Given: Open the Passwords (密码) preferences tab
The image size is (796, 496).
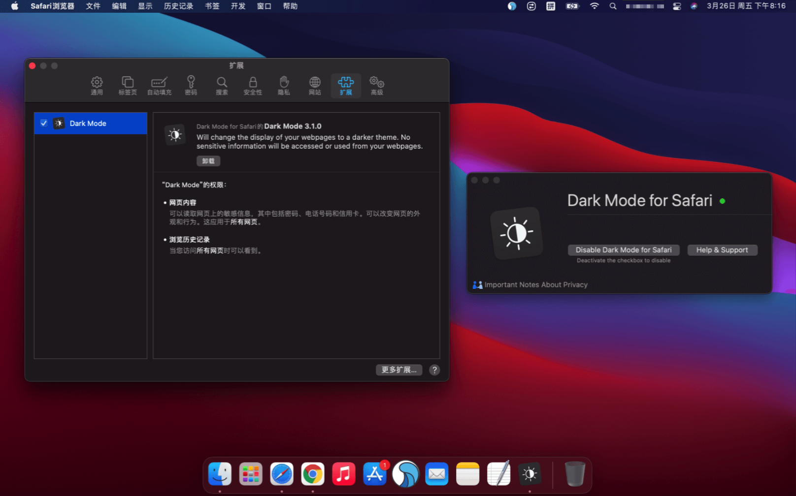Looking at the screenshot, I should point(191,86).
